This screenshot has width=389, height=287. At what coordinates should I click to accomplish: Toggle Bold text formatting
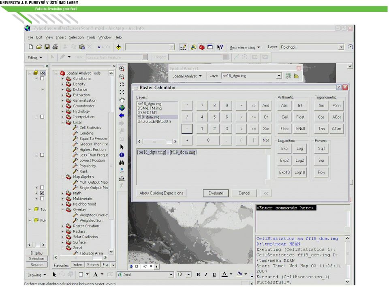pyautogui.click(x=198, y=274)
